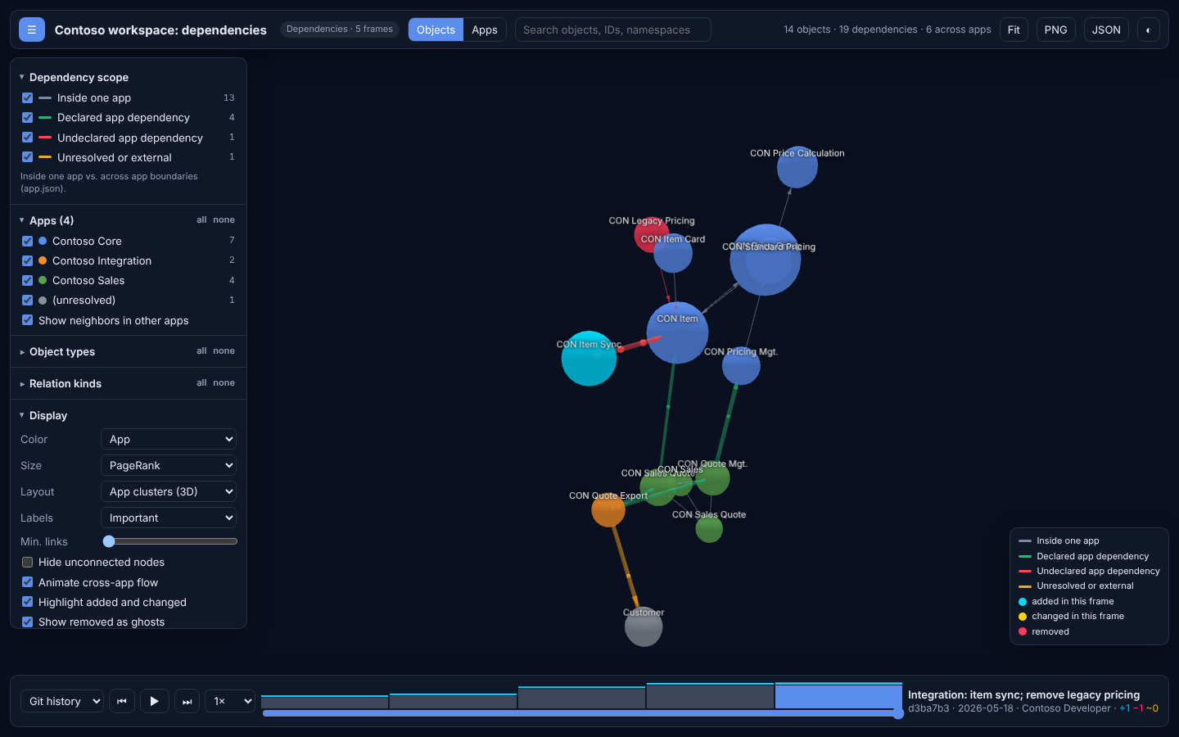Skip to the last frame
Image resolution: width=1179 pixels, height=737 pixels.
tap(187, 701)
